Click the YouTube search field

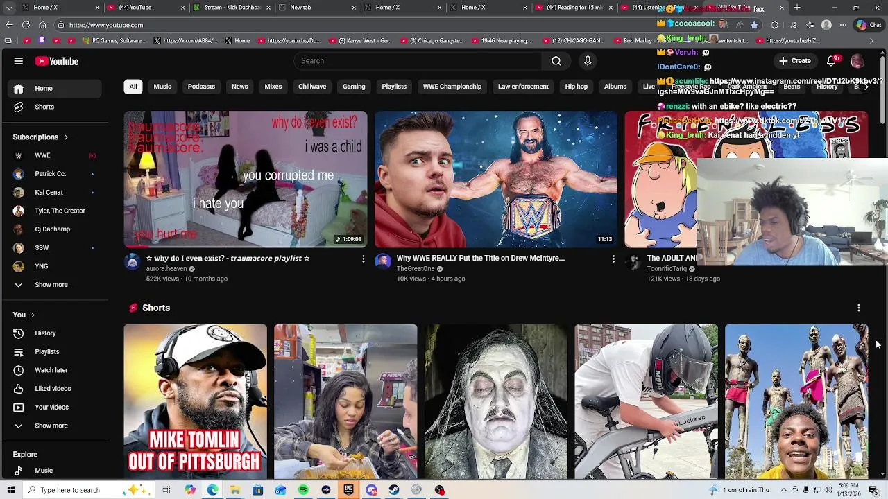point(418,61)
